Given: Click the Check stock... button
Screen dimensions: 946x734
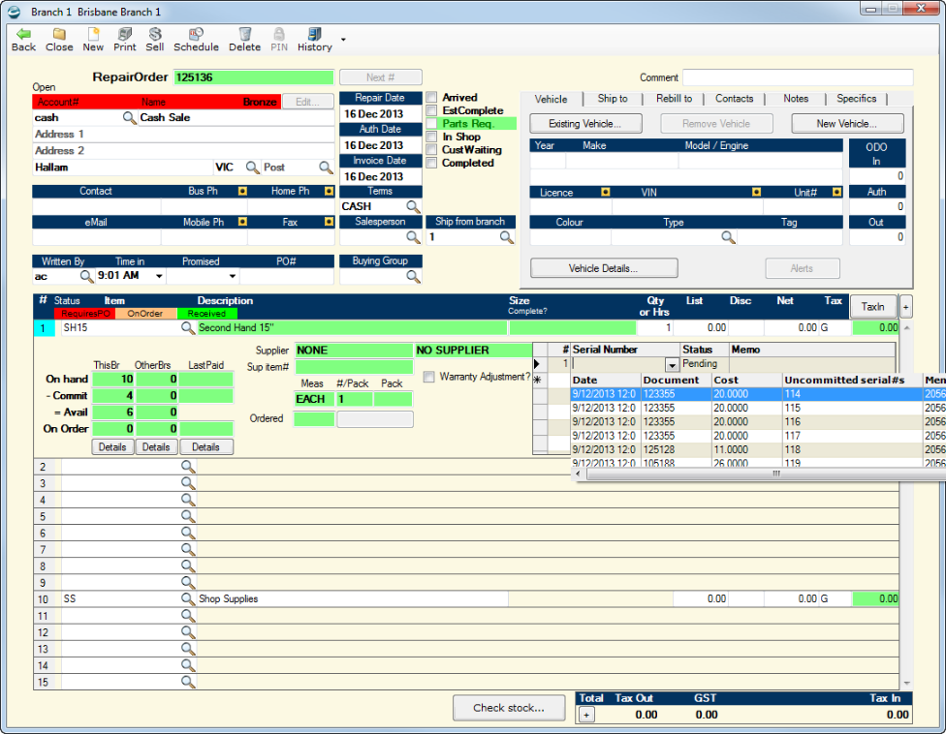Looking at the screenshot, I should pos(509,708).
